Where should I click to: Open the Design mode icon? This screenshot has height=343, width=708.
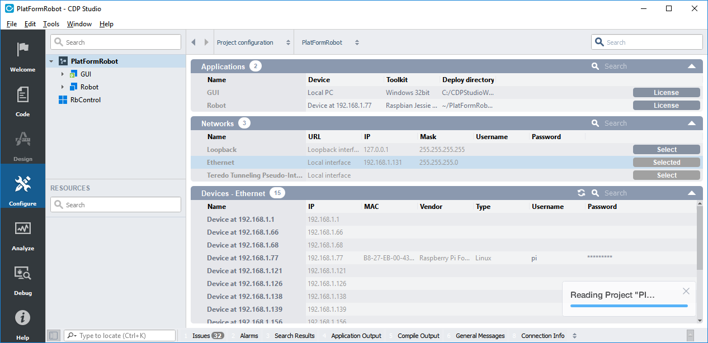pyautogui.click(x=22, y=139)
